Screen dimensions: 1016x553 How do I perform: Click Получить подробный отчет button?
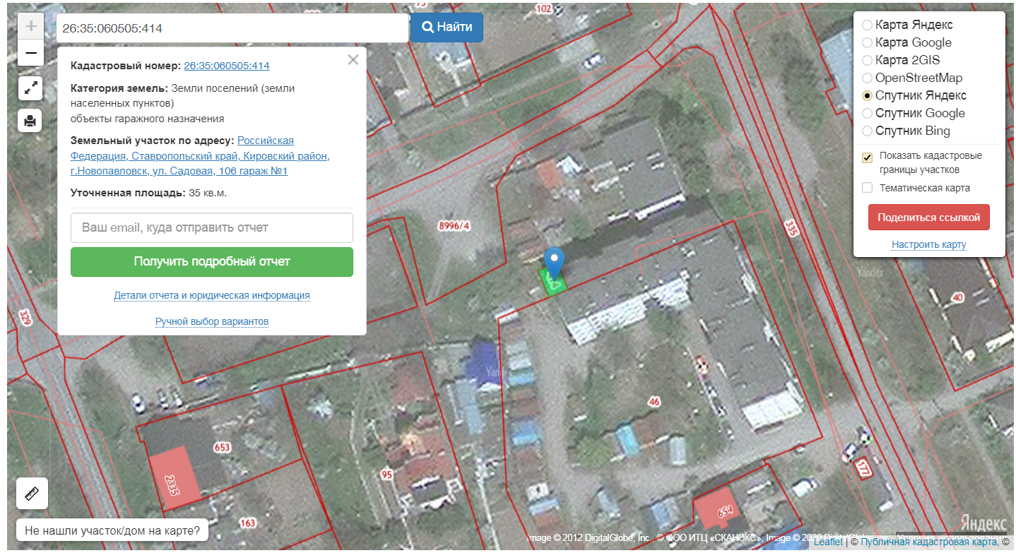tap(212, 261)
